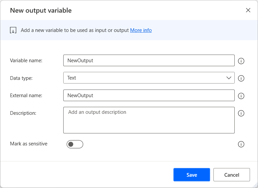
Task: Click the info icon beside Description box
Action: (x=241, y=113)
